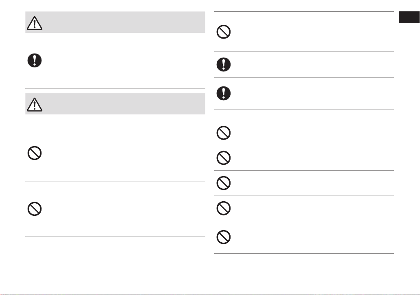
Task: Select the exclamation circle in the left column
Action: [x=35, y=60]
